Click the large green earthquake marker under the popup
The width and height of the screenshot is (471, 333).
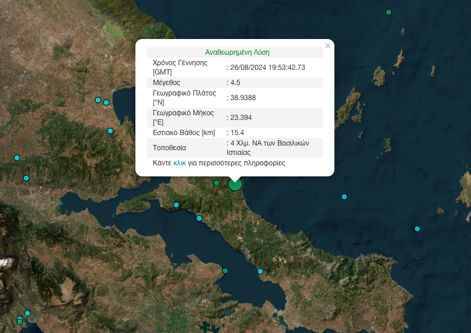click(x=235, y=185)
